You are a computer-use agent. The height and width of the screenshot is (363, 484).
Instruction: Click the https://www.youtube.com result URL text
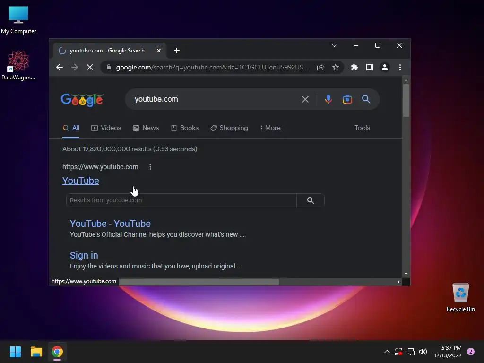100,167
